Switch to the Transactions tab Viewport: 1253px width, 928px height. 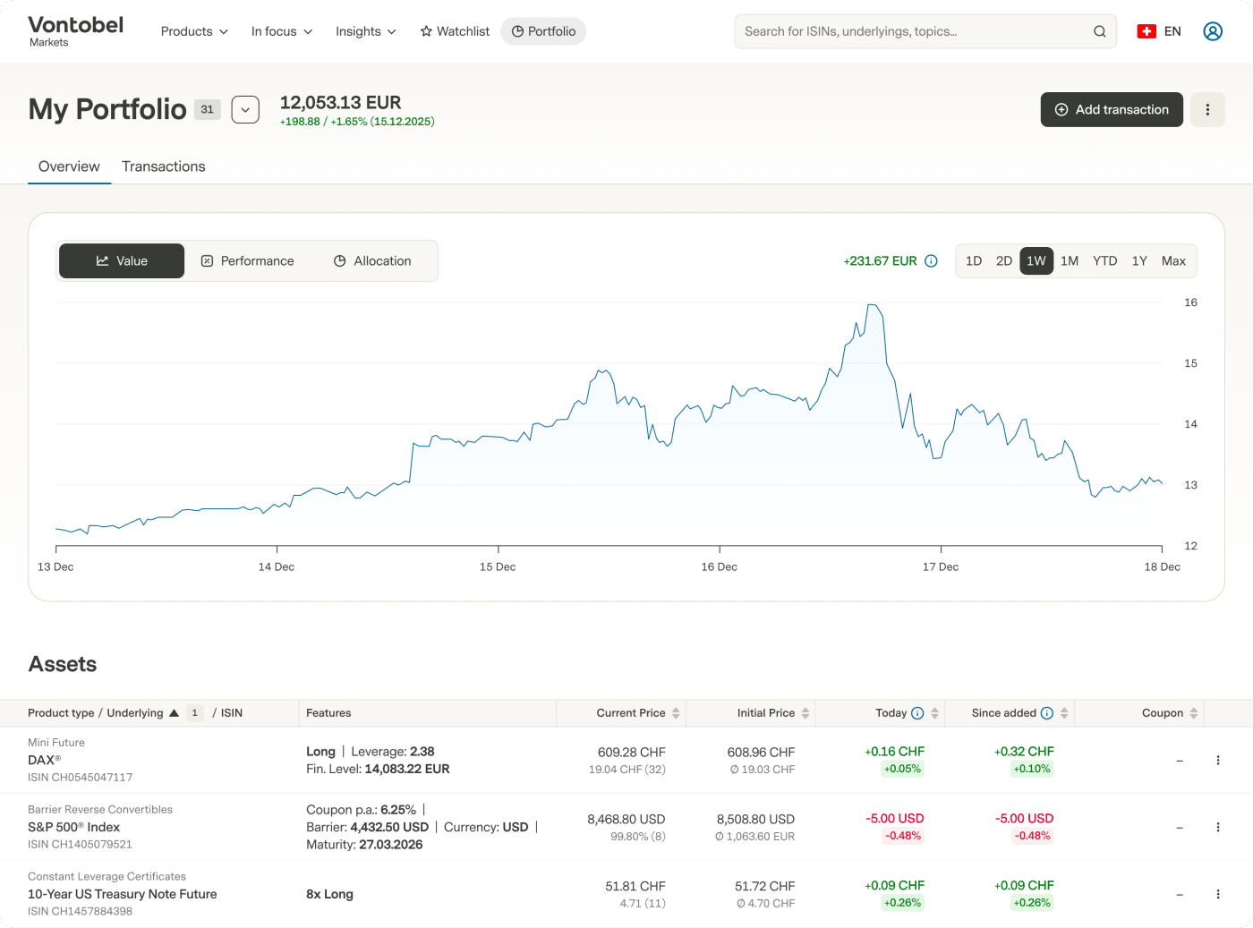pos(164,166)
